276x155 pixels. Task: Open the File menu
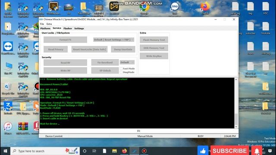(42, 24)
